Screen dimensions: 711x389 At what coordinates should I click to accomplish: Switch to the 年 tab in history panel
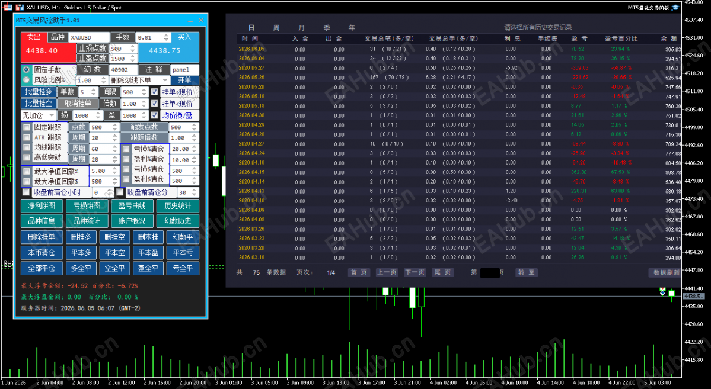[x=352, y=28]
